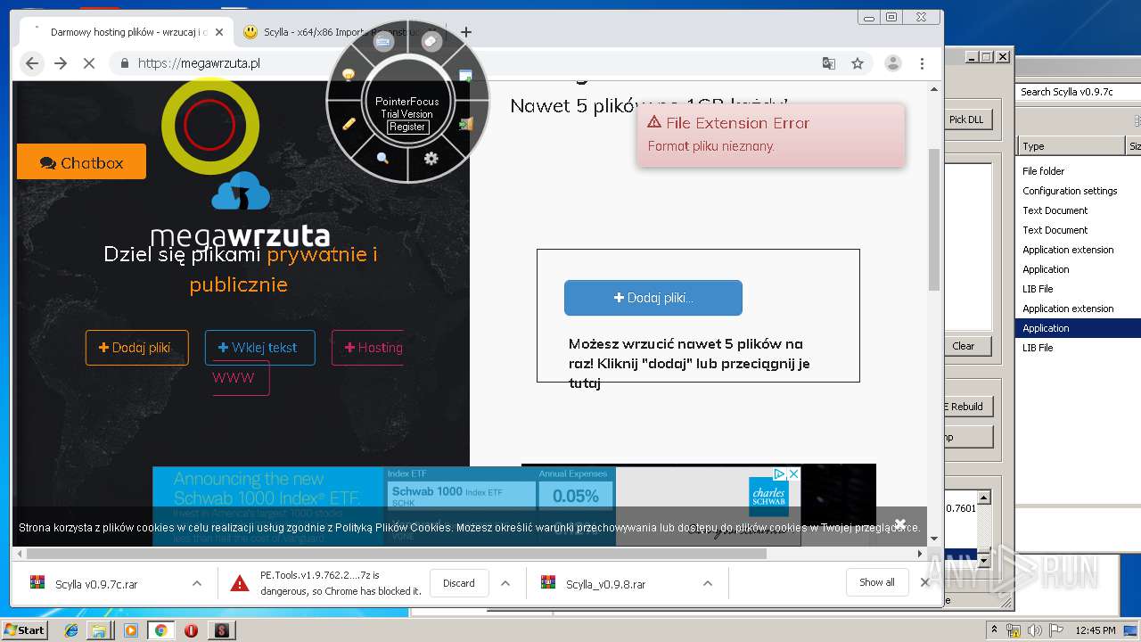Click the PointerFocus window icon with green arrow
The image size is (1141, 642).
465,76
